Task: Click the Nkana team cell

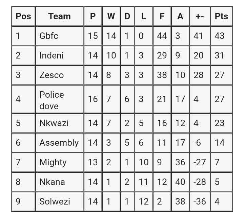Action: (x=52, y=182)
